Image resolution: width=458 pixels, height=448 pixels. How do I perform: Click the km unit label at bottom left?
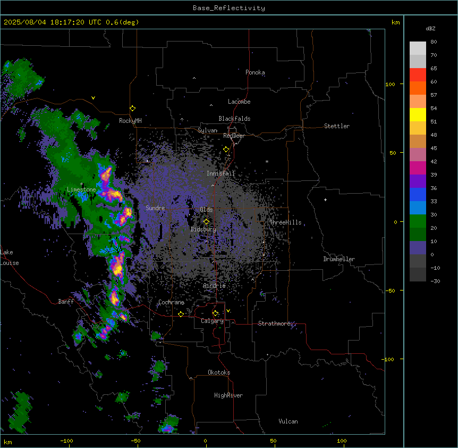[8, 442]
